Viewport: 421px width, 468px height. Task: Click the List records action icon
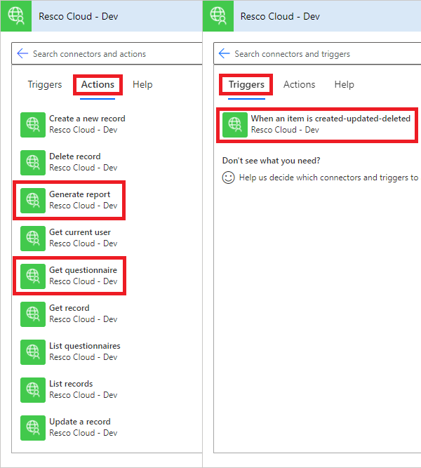coord(32,389)
